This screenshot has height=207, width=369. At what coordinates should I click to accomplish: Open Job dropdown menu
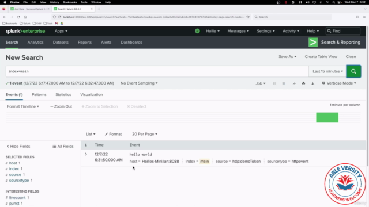[261, 83]
